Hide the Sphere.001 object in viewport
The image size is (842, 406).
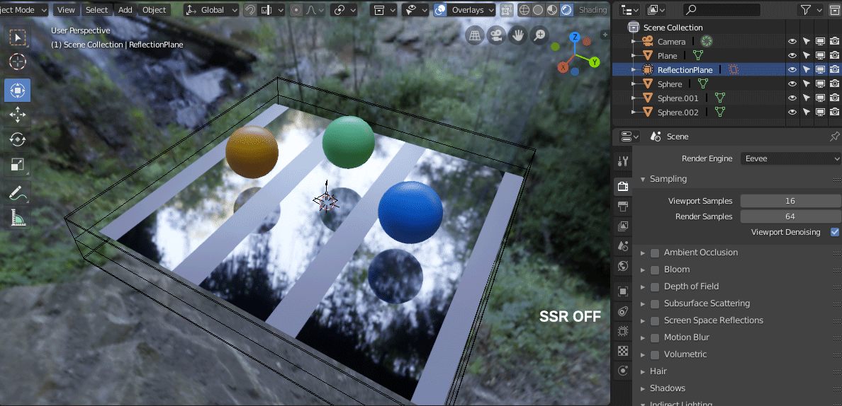(792, 98)
